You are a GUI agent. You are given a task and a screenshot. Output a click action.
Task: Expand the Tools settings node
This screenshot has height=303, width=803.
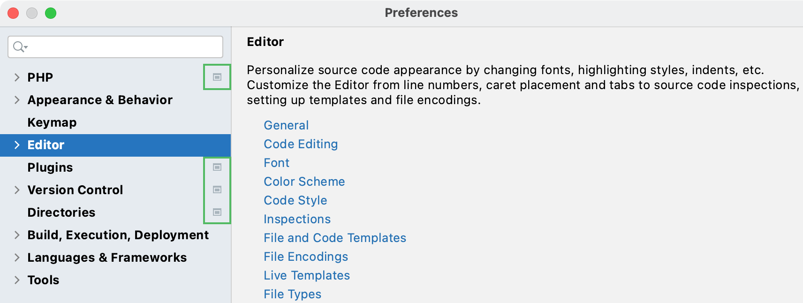[x=17, y=280]
